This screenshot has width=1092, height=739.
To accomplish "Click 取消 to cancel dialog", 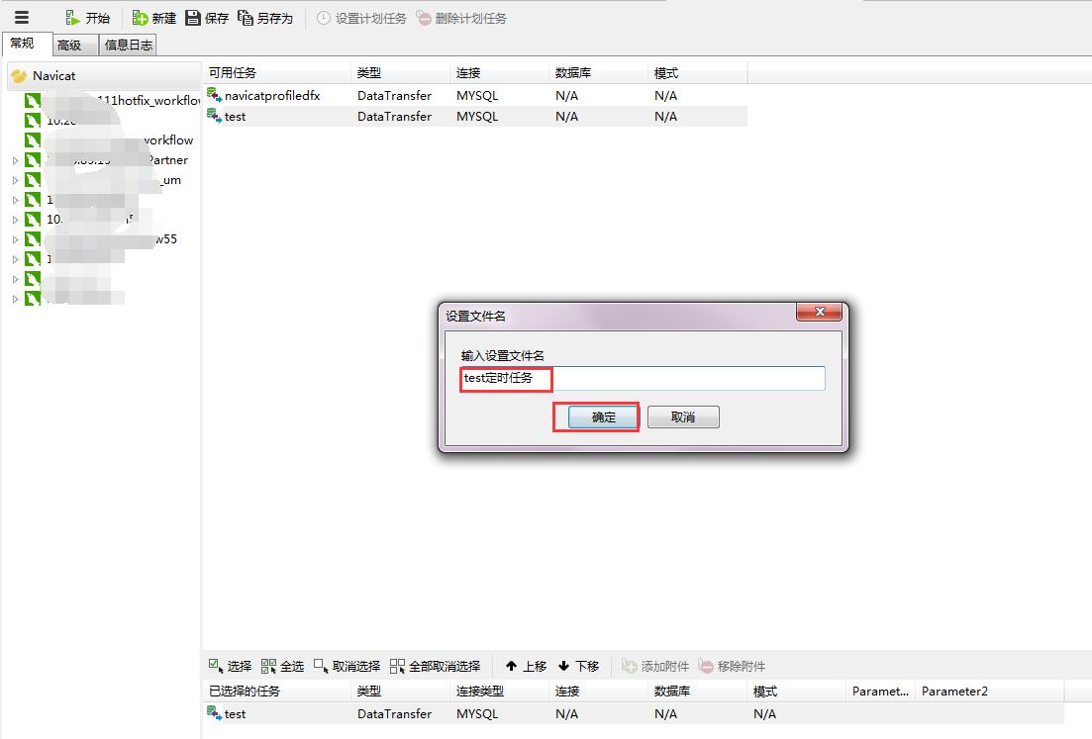I will point(683,416).
